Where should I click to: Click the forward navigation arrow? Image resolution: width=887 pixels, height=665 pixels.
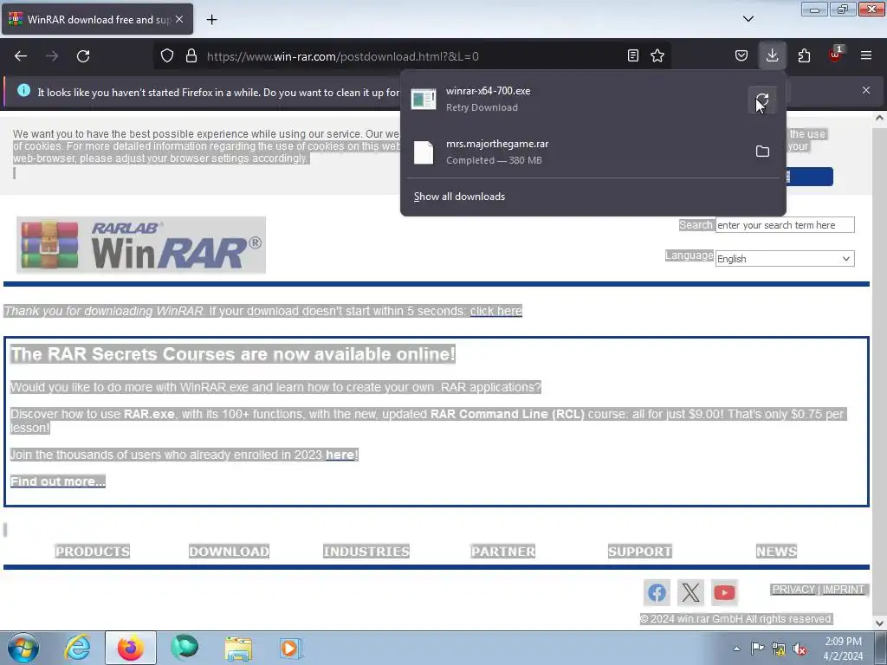52,56
